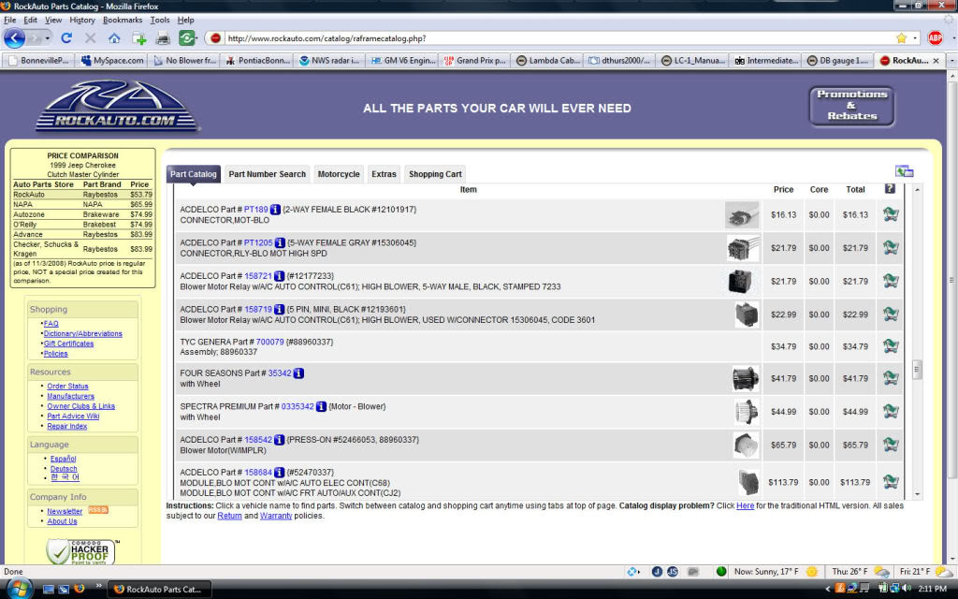The height and width of the screenshot is (599, 958).
Task: Open the Extras tab
Action: (x=384, y=174)
